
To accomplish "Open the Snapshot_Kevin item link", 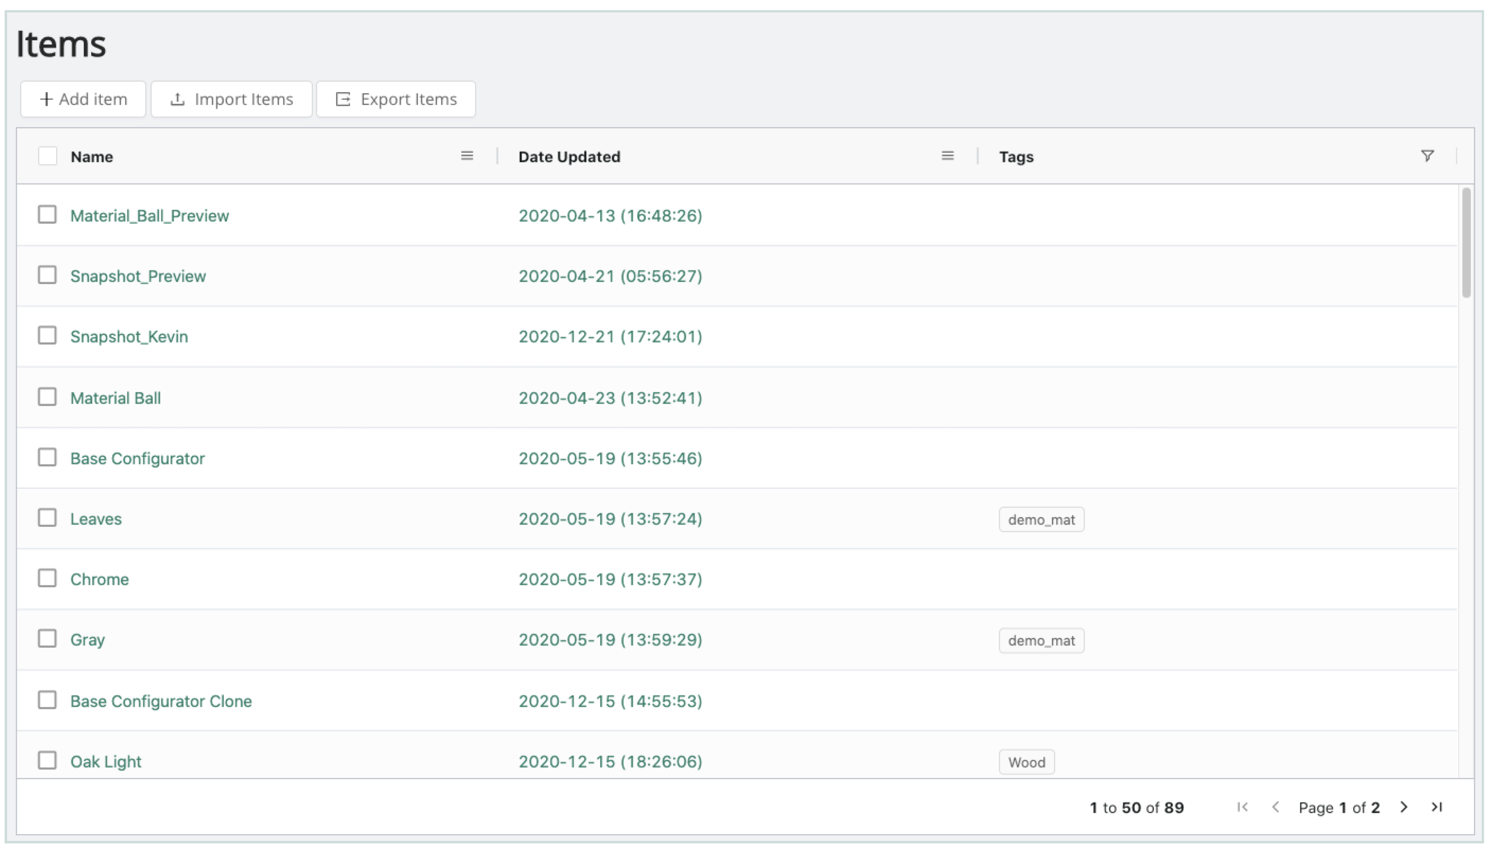I will (129, 337).
